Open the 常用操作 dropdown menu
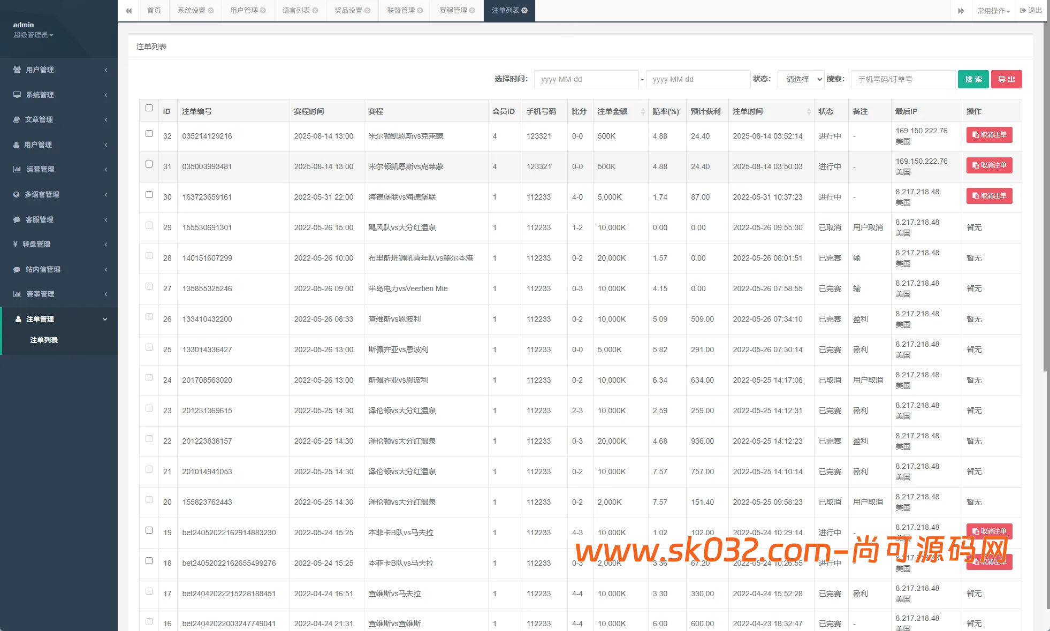This screenshot has width=1050, height=631. [993, 11]
